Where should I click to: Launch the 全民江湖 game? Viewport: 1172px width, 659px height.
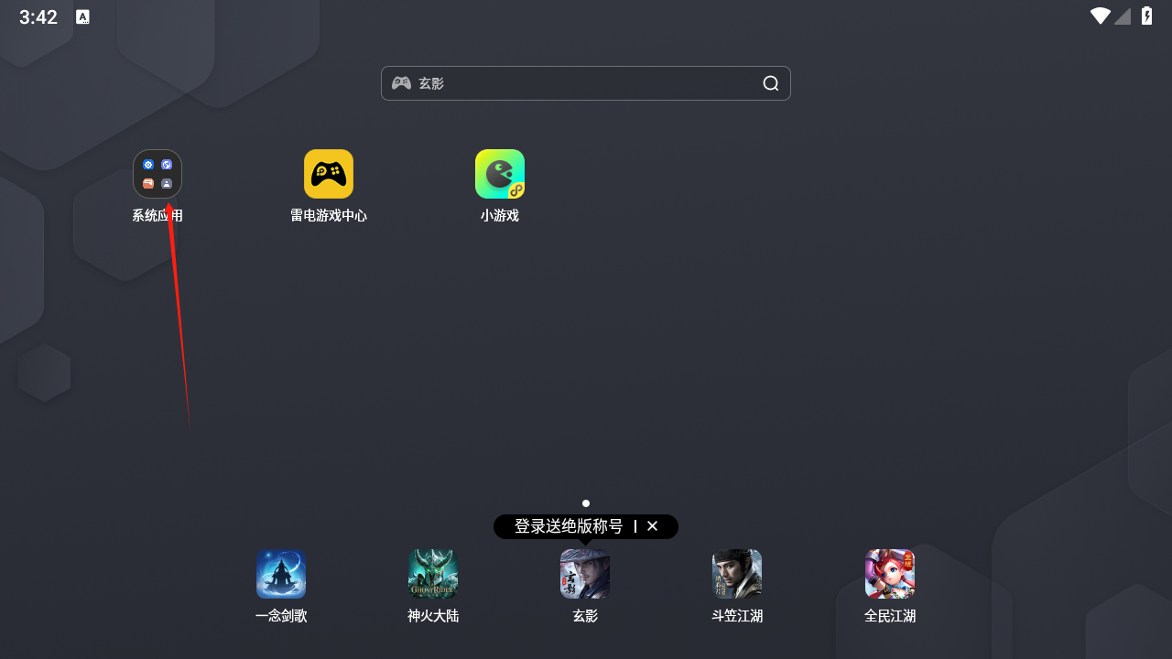[x=890, y=574]
